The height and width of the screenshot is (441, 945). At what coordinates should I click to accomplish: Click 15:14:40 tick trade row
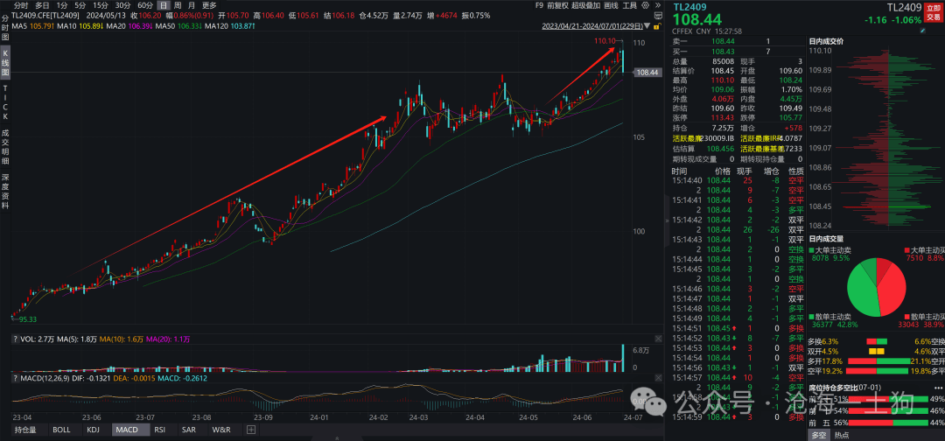[x=736, y=180]
